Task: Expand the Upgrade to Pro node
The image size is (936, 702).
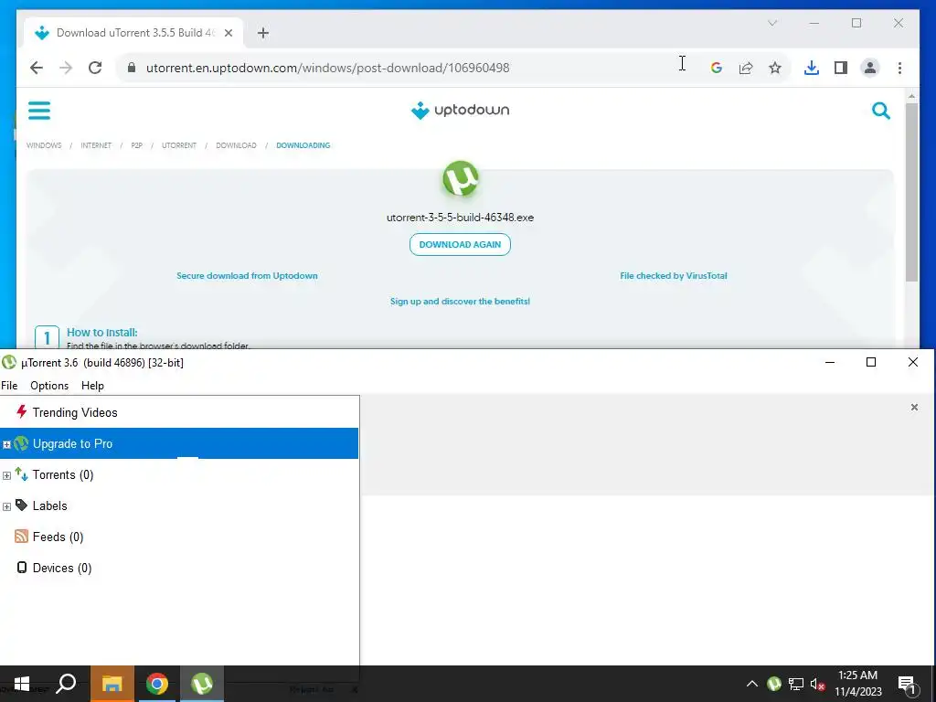Action: 6,445
